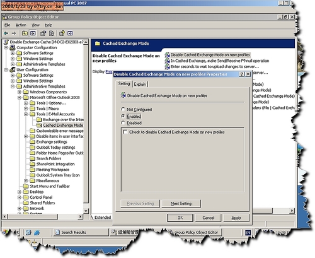Expand the Tools | Options node
The width and height of the screenshot is (315, 258).
pos(26,103)
